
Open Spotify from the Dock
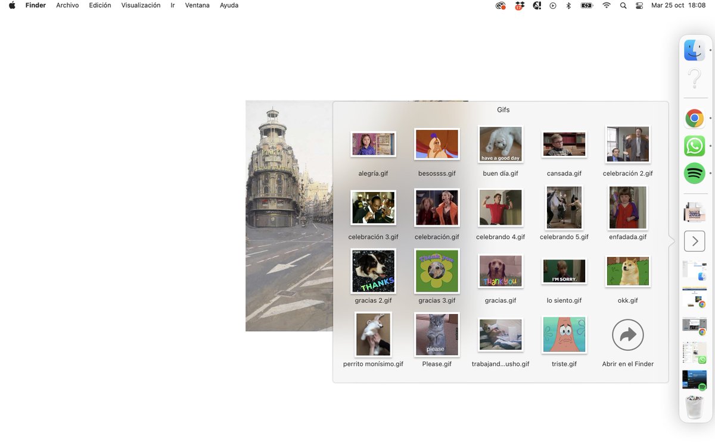[x=695, y=174]
